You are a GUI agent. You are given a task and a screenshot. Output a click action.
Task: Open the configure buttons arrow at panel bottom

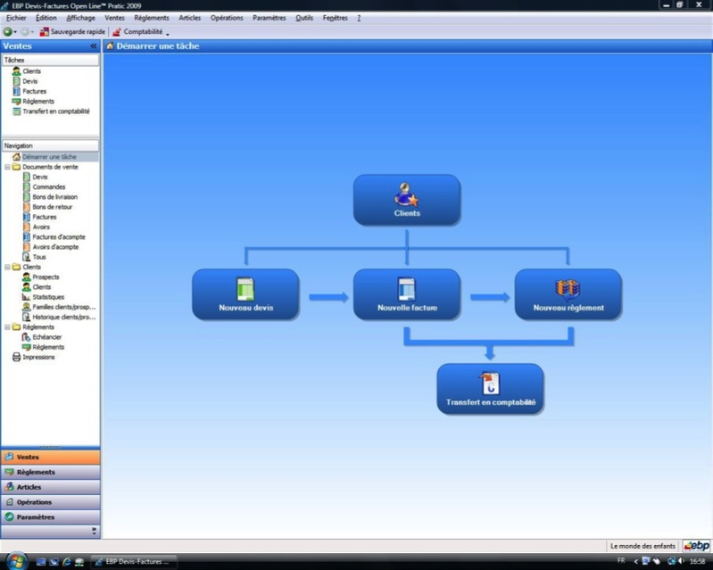94,531
